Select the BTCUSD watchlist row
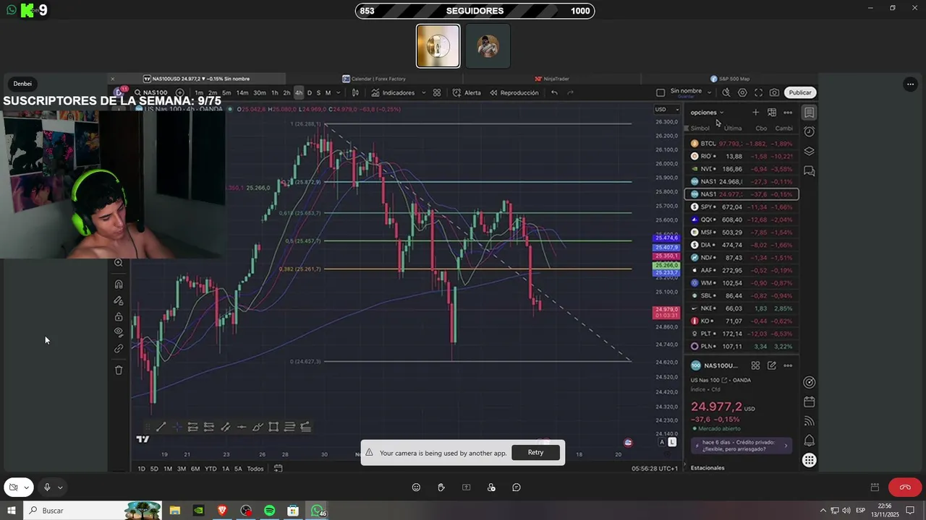 pos(742,144)
